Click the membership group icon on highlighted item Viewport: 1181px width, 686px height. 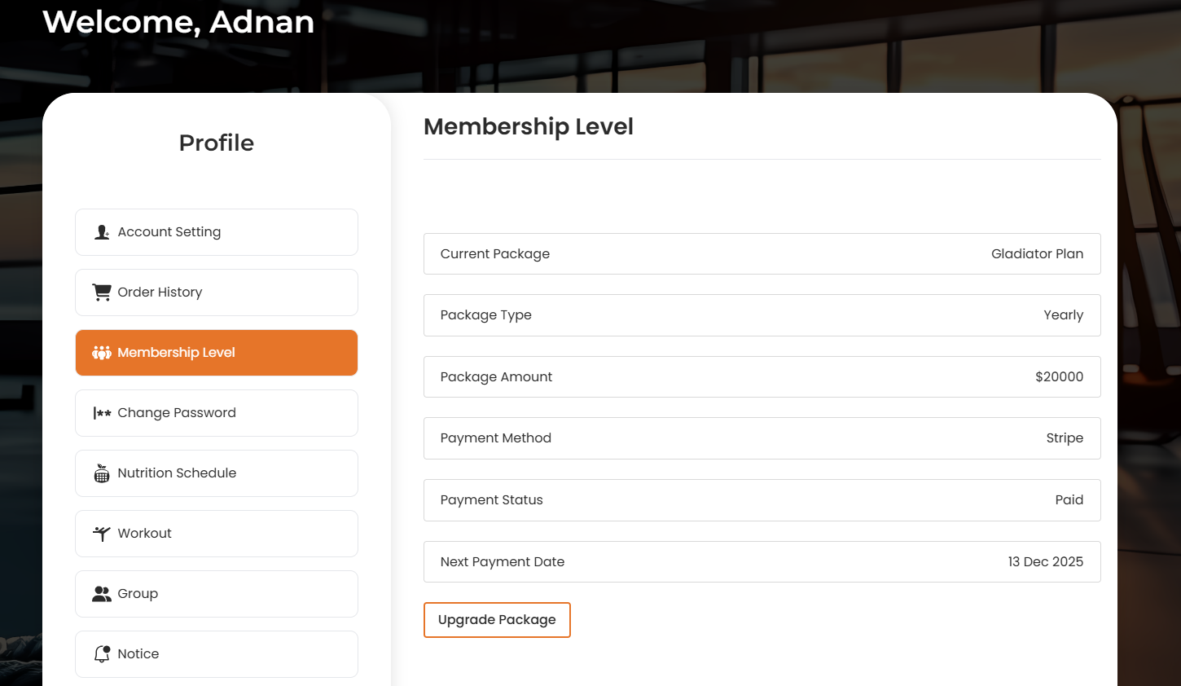pyautogui.click(x=101, y=352)
